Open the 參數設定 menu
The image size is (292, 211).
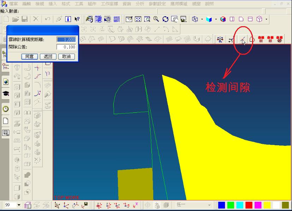157,4
